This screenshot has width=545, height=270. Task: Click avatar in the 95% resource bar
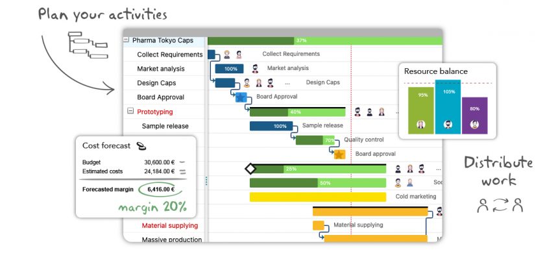tap(421, 124)
